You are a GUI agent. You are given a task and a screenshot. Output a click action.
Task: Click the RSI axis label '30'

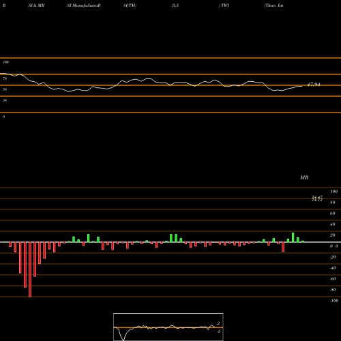pos(5,100)
